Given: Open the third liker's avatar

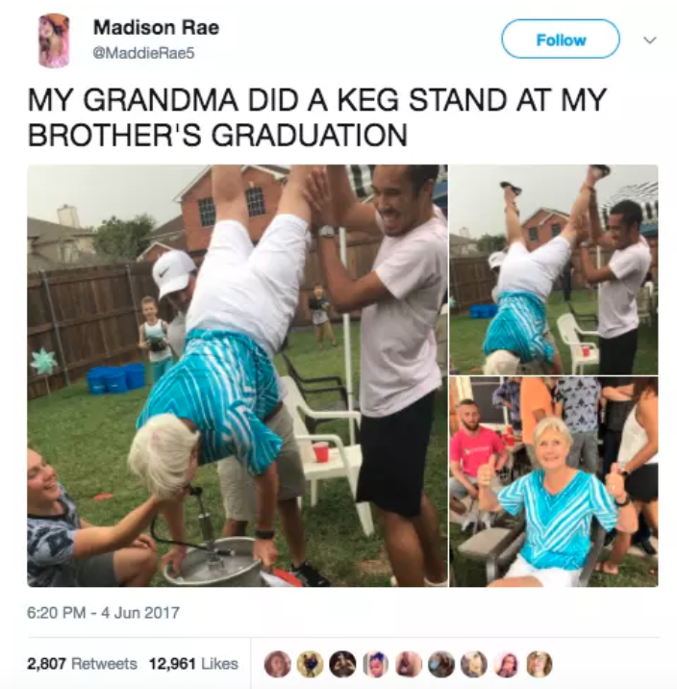Looking at the screenshot, I should point(343,664).
